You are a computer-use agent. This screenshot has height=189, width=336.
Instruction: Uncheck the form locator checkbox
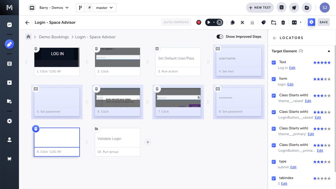point(274,79)
